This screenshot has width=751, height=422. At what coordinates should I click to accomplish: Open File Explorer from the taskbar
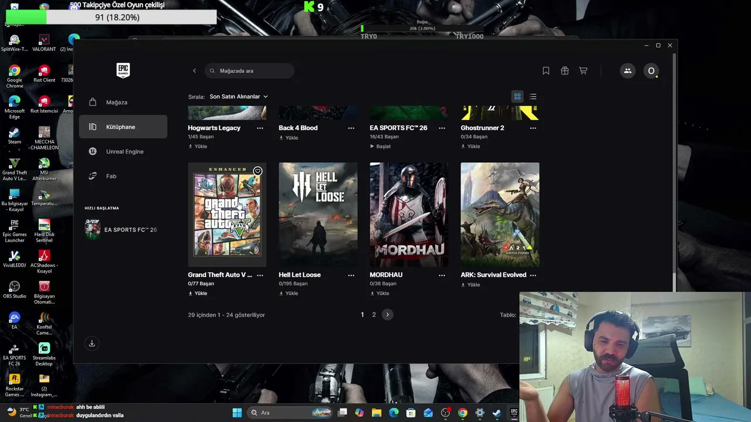(377, 413)
